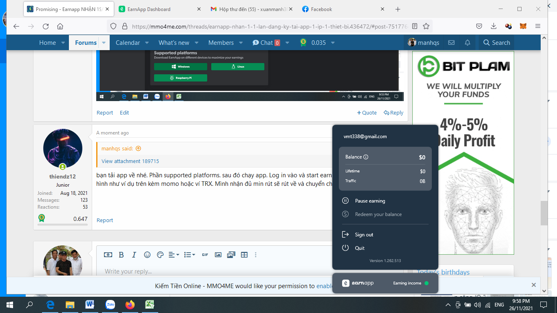Open the MetaMask fox extension
The image size is (557, 313).
(x=523, y=26)
